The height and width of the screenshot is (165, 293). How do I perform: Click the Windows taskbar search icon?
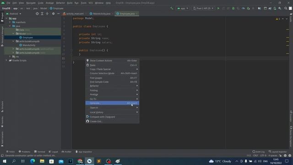click(x=14, y=161)
